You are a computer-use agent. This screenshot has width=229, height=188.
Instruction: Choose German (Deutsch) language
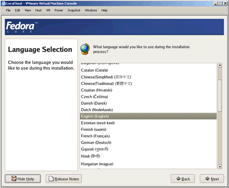click(x=96, y=143)
